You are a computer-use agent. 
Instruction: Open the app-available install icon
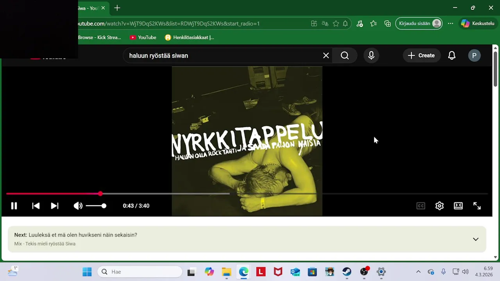coord(314,23)
